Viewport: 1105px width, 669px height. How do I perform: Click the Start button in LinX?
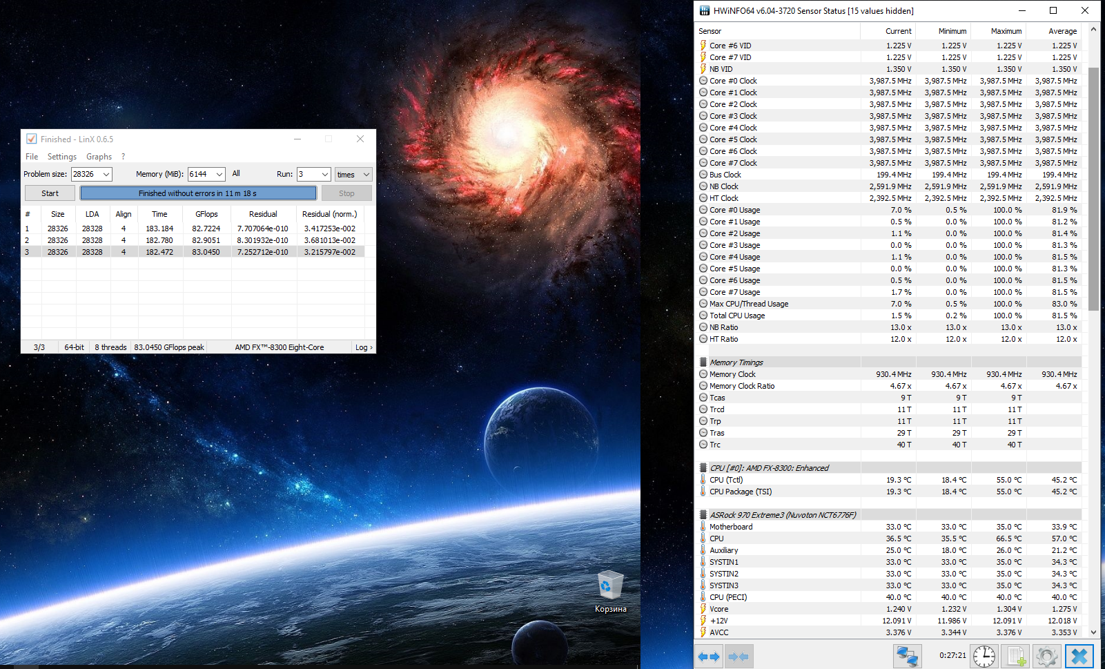(x=50, y=193)
